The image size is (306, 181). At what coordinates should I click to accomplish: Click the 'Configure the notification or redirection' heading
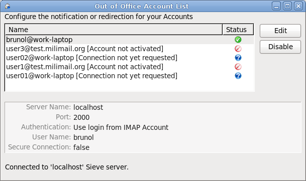[98, 17]
